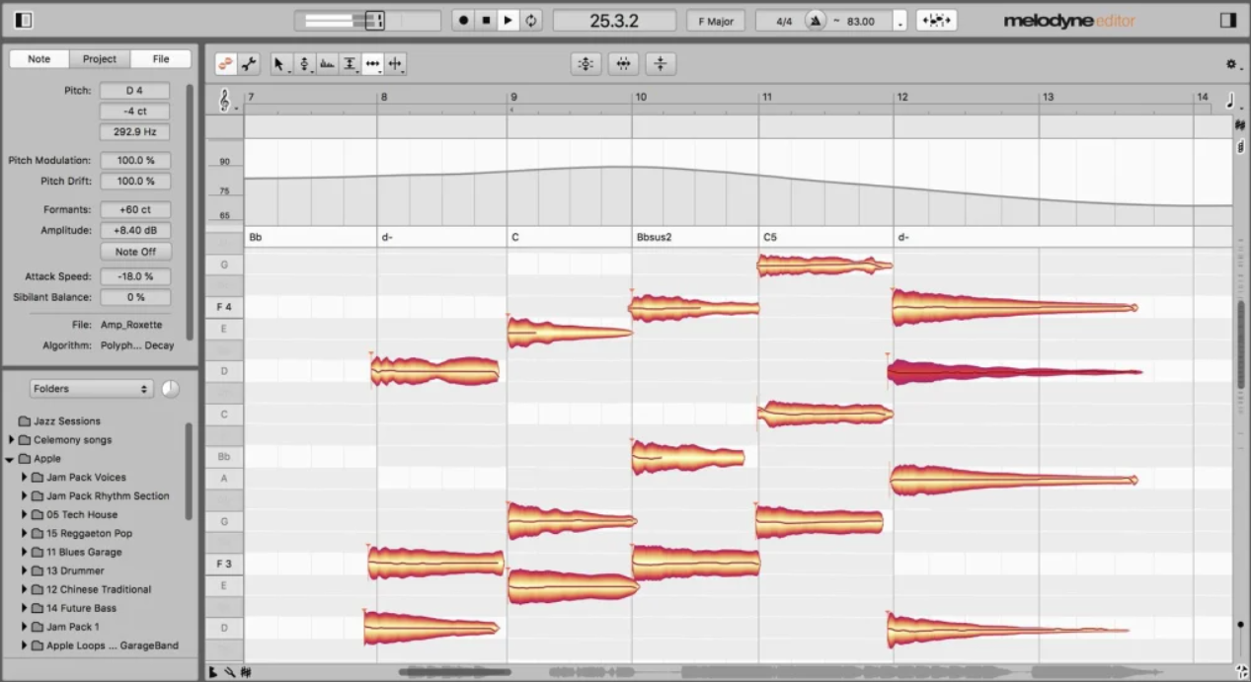Viewport: 1251px width, 682px height.
Task: Start playback with the play button
Action: click(508, 21)
